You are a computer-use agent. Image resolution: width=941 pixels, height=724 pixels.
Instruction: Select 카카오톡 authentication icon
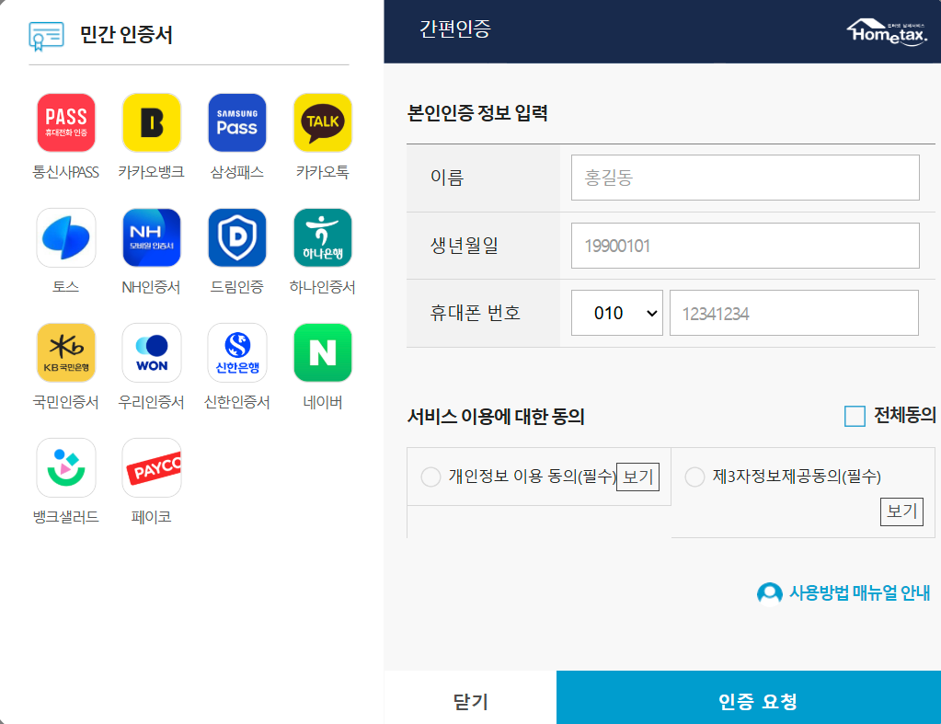pos(322,121)
